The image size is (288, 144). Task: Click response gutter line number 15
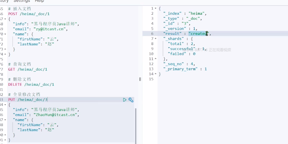[x=151, y=79]
